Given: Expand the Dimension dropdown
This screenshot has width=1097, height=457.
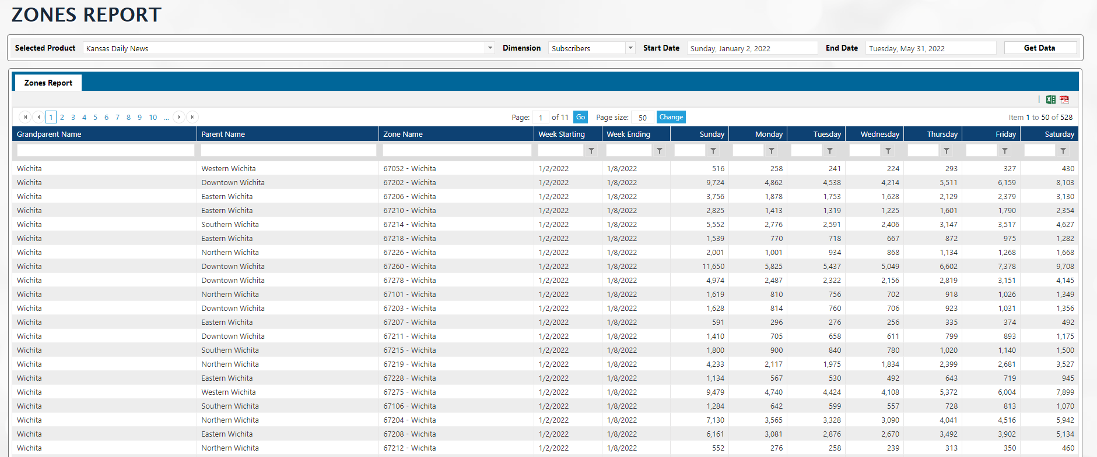Looking at the screenshot, I should 630,48.
